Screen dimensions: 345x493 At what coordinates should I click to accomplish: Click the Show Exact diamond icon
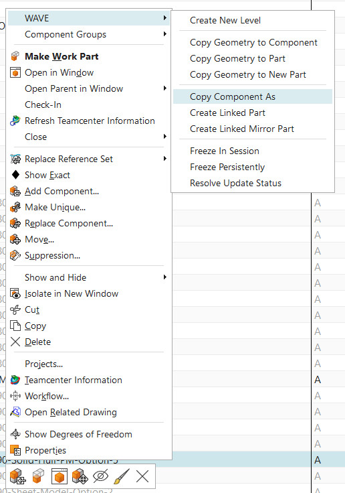(15, 175)
